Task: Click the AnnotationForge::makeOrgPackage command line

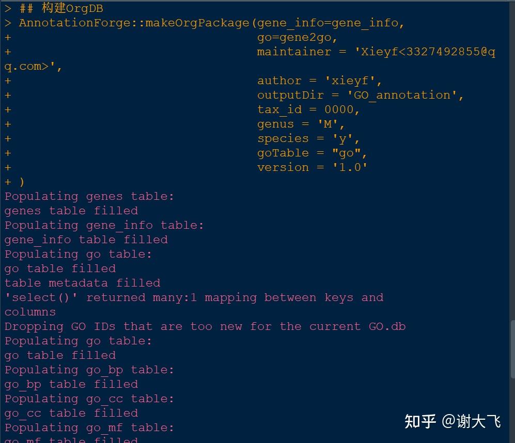Action: point(204,23)
